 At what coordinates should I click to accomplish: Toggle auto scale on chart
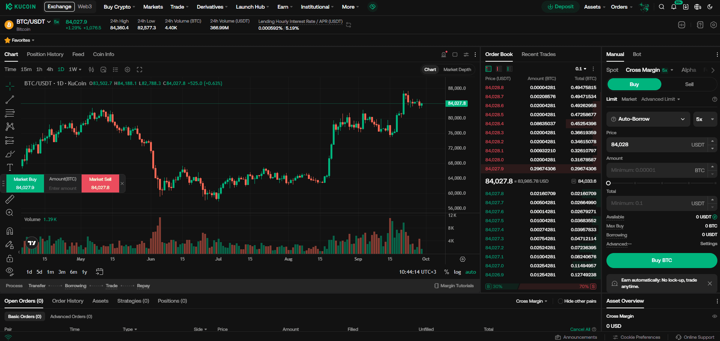pyautogui.click(x=471, y=272)
